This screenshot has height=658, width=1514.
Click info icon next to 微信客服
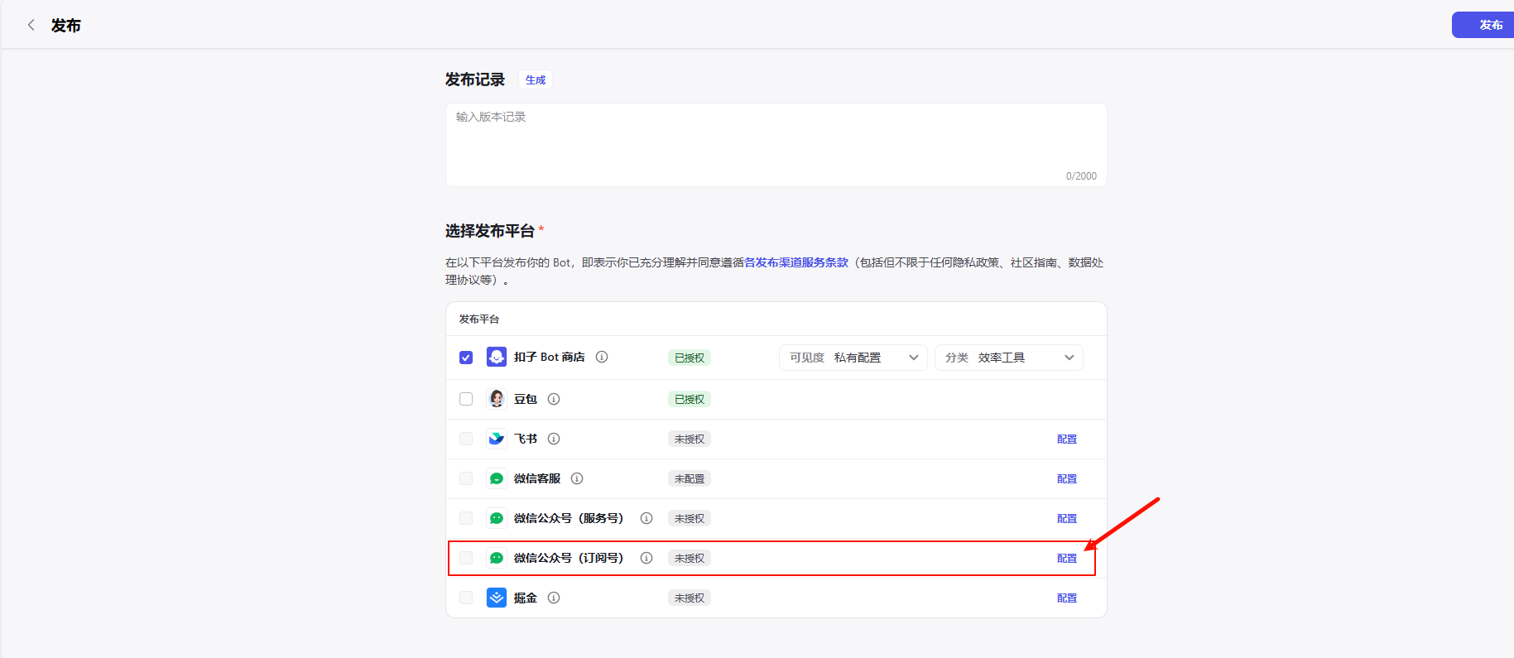coord(577,478)
